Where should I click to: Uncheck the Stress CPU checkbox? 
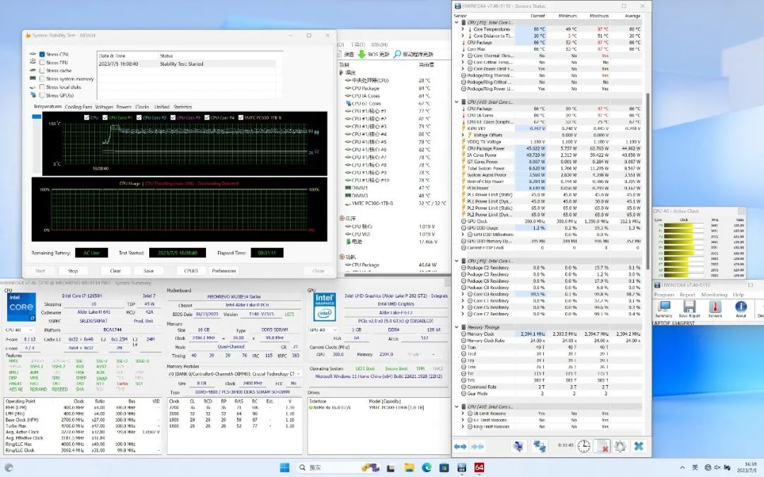click(42, 54)
